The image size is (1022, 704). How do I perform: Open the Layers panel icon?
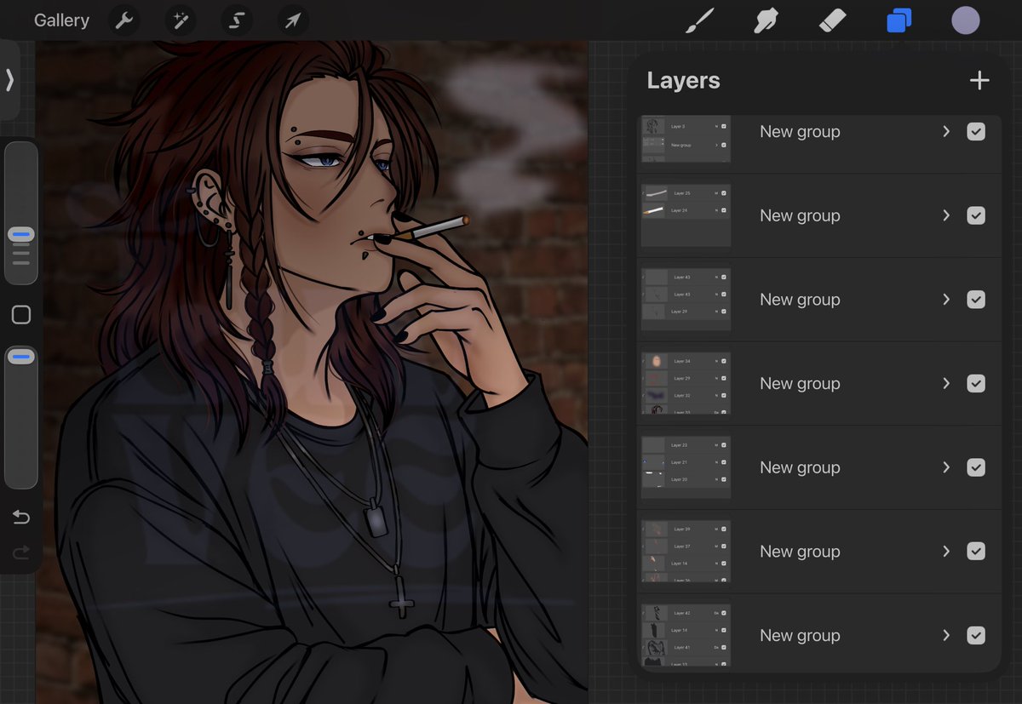pos(899,20)
